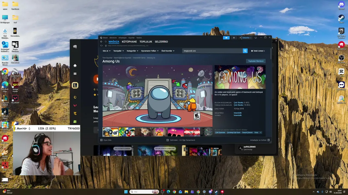Open the Selzeriko account dropdown

[247, 38]
